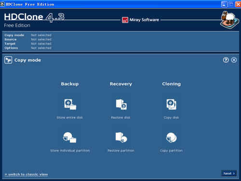Pick the Copy disk icon

(171, 104)
